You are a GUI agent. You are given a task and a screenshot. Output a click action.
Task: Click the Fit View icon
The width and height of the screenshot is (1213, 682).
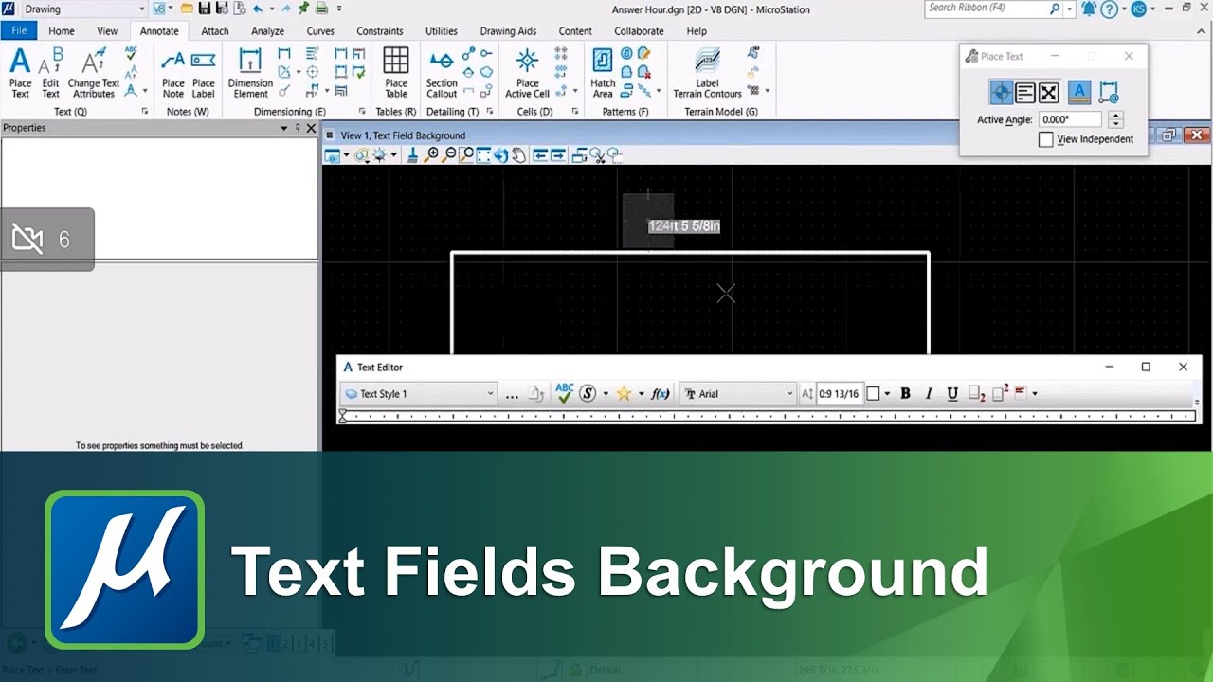(x=483, y=154)
